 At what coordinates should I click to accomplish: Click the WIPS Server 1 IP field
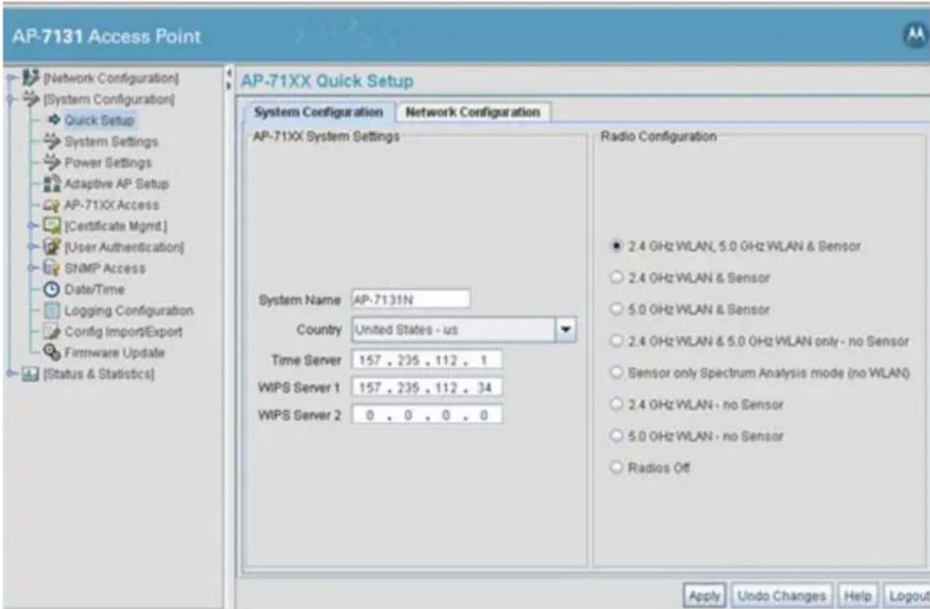426,387
